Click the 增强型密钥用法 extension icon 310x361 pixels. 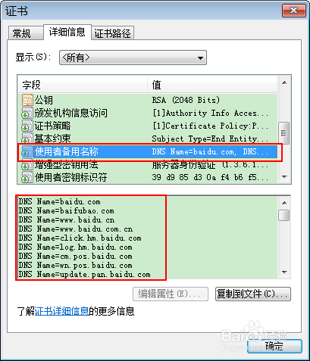(x=27, y=165)
